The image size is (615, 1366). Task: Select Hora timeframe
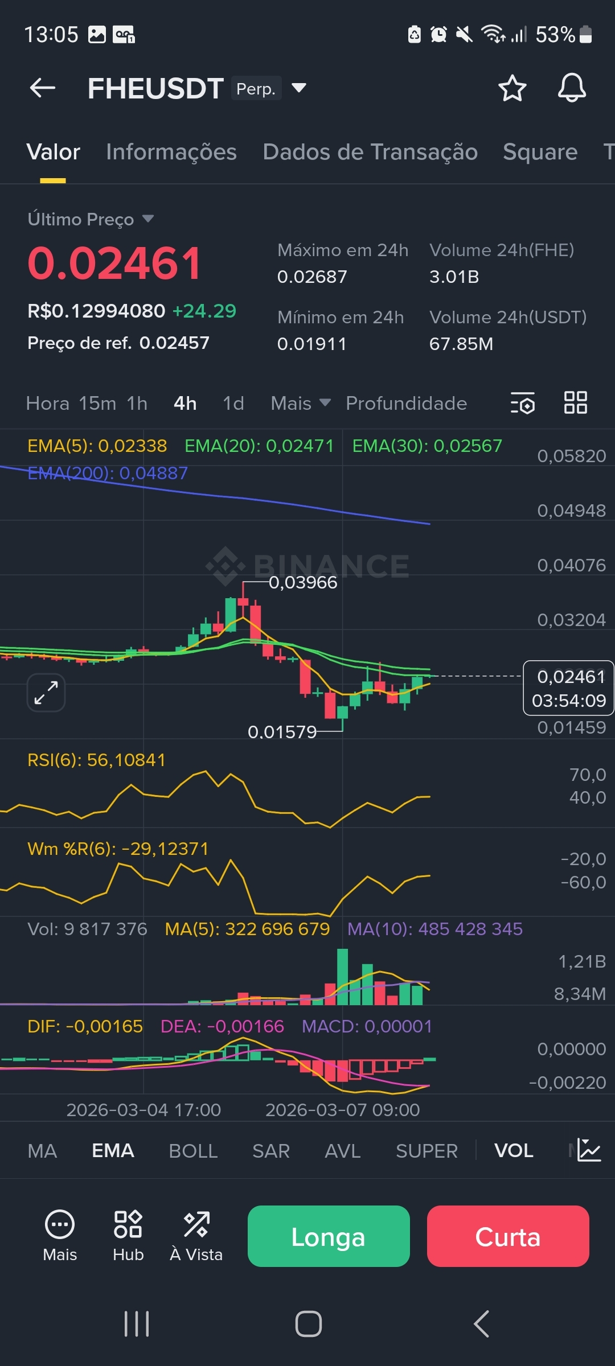(48, 403)
